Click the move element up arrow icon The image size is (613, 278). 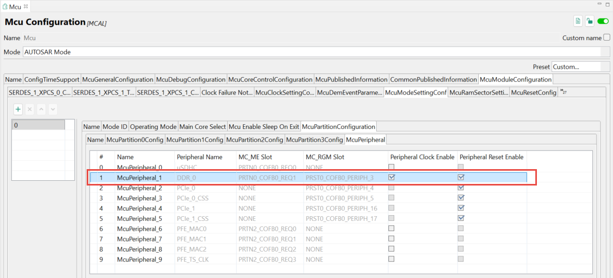[41, 109]
